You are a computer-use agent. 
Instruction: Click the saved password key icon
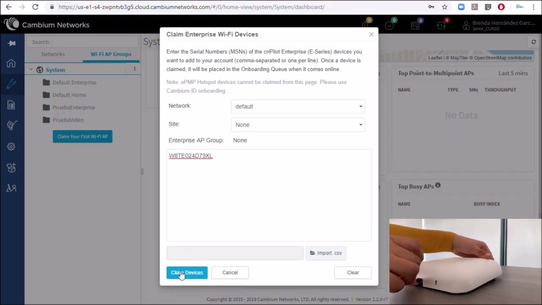[431, 7]
